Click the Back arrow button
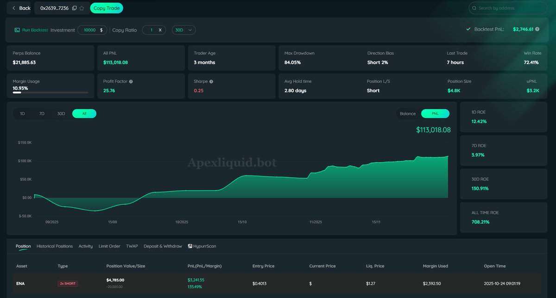This screenshot has width=556, height=298. [x=19, y=8]
